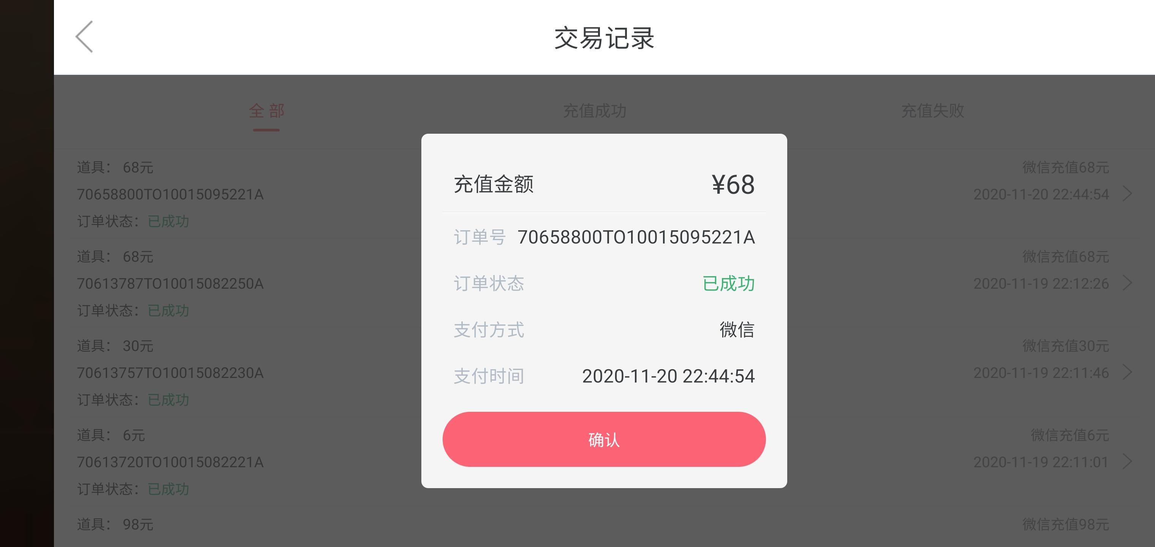
Task: Select order 70613787TO10015082250A in list
Action: point(170,284)
